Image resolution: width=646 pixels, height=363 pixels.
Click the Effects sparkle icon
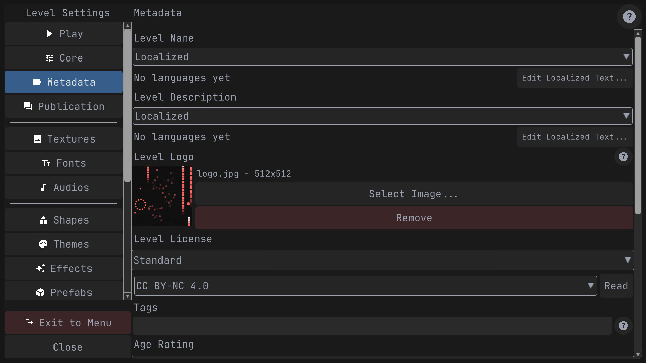pos(40,268)
